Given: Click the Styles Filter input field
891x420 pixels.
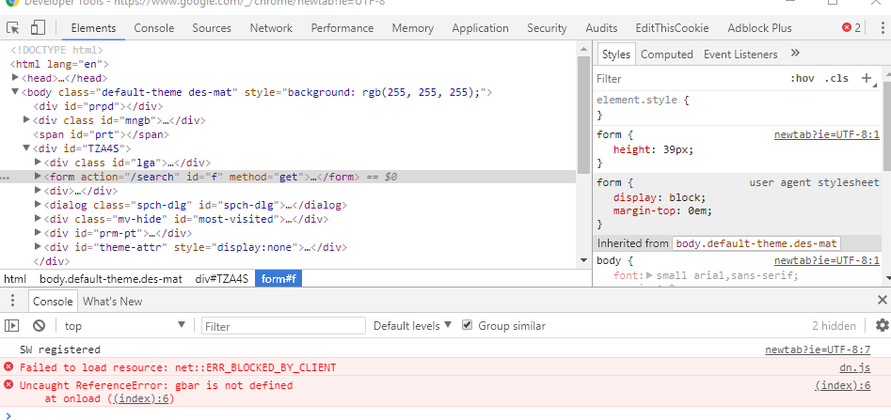Looking at the screenshot, I should pyautogui.click(x=690, y=78).
